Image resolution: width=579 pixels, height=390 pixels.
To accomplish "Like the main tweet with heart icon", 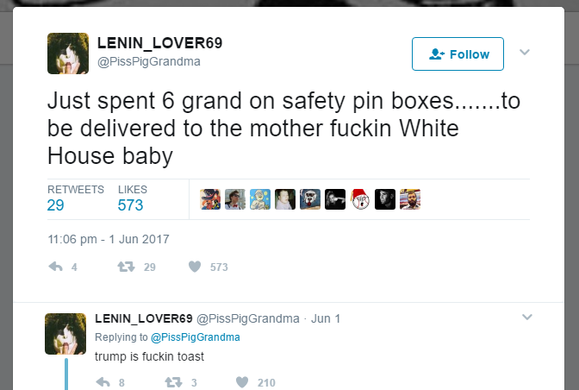I will point(195,267).
